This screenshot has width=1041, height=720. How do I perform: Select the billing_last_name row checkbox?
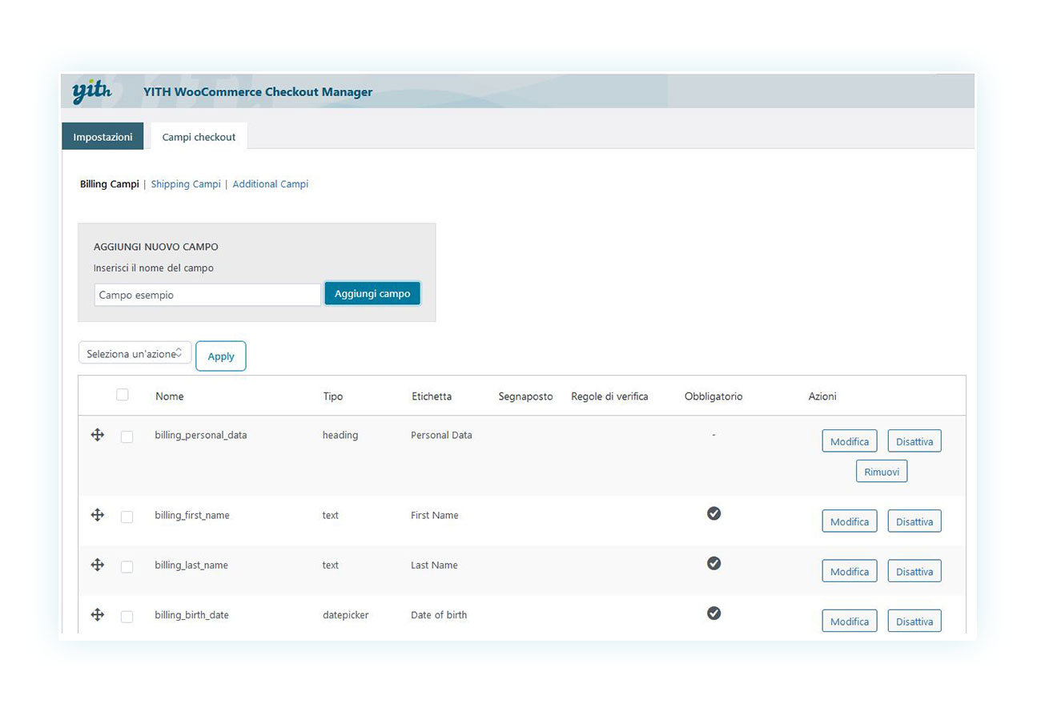point(127,566)
